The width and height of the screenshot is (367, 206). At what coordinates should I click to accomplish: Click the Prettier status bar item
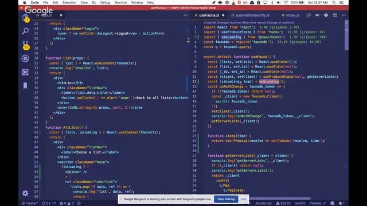pos(317,204)
